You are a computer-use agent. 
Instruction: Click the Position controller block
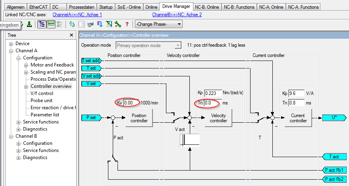click(139, 118)
